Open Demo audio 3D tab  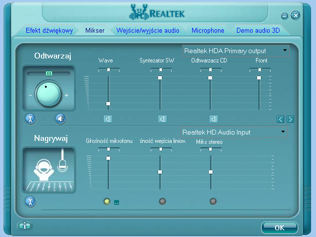pyautogui.click(x=258, y=30)
